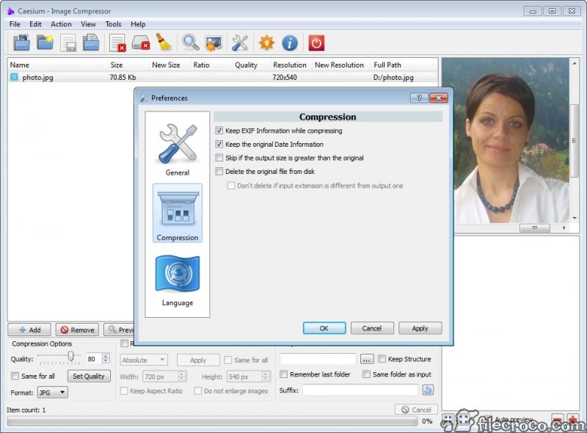587x433 pixels.
Task: Click the Remove Item toolbar icon
Action: pyautogui.click(x=117, y=43)
